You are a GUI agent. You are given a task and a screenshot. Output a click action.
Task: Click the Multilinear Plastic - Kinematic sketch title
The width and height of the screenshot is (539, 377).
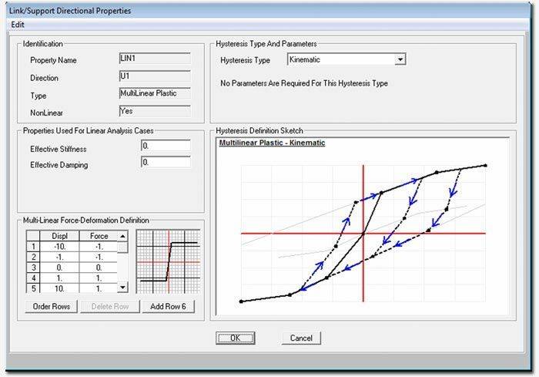tap(272, 143)
